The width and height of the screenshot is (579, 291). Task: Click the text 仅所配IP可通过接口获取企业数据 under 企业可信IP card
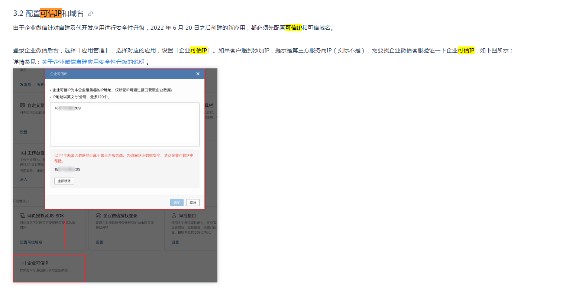[44, 270]
